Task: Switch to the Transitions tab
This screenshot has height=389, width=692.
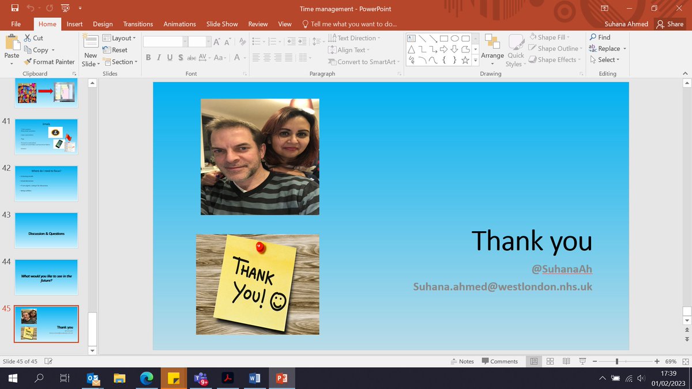Action: [x=138, y=24]
